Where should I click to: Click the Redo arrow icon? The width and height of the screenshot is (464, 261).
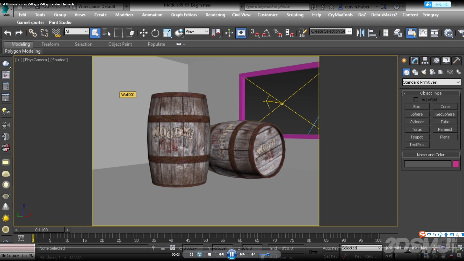point(19,33)
